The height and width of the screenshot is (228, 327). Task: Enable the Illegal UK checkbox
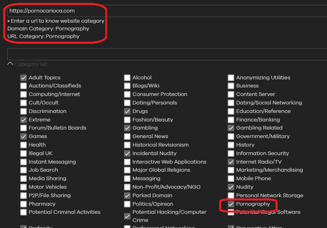pyautogui.click(x=24, y=153)
